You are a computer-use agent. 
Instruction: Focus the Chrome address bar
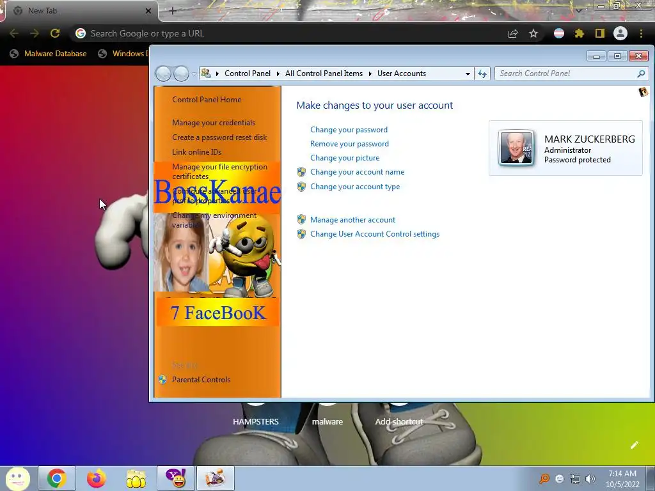[288, 33]
